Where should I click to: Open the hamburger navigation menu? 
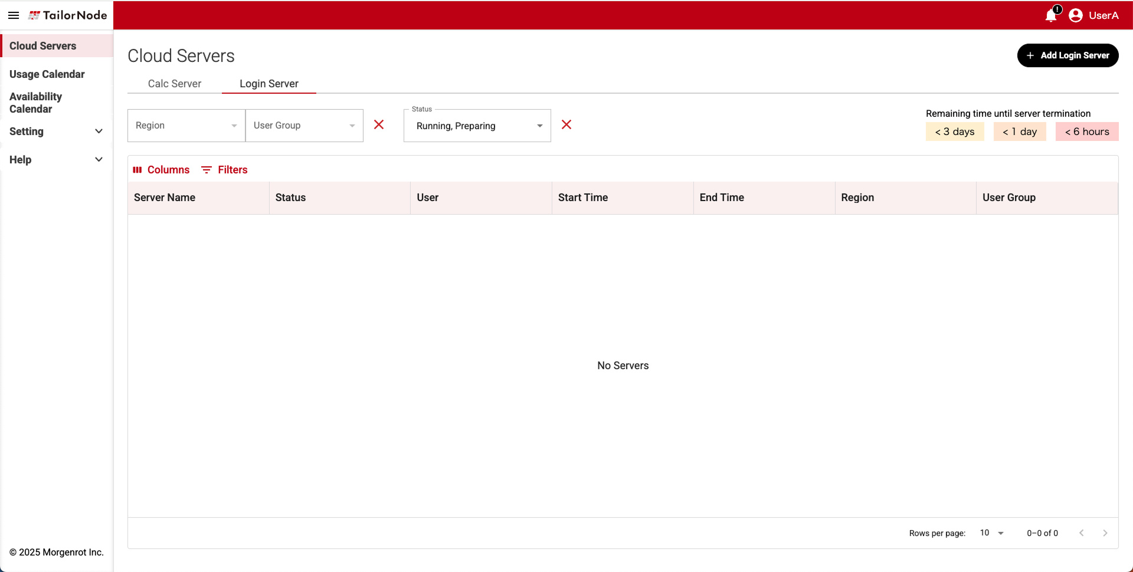(x=14, y=15)
